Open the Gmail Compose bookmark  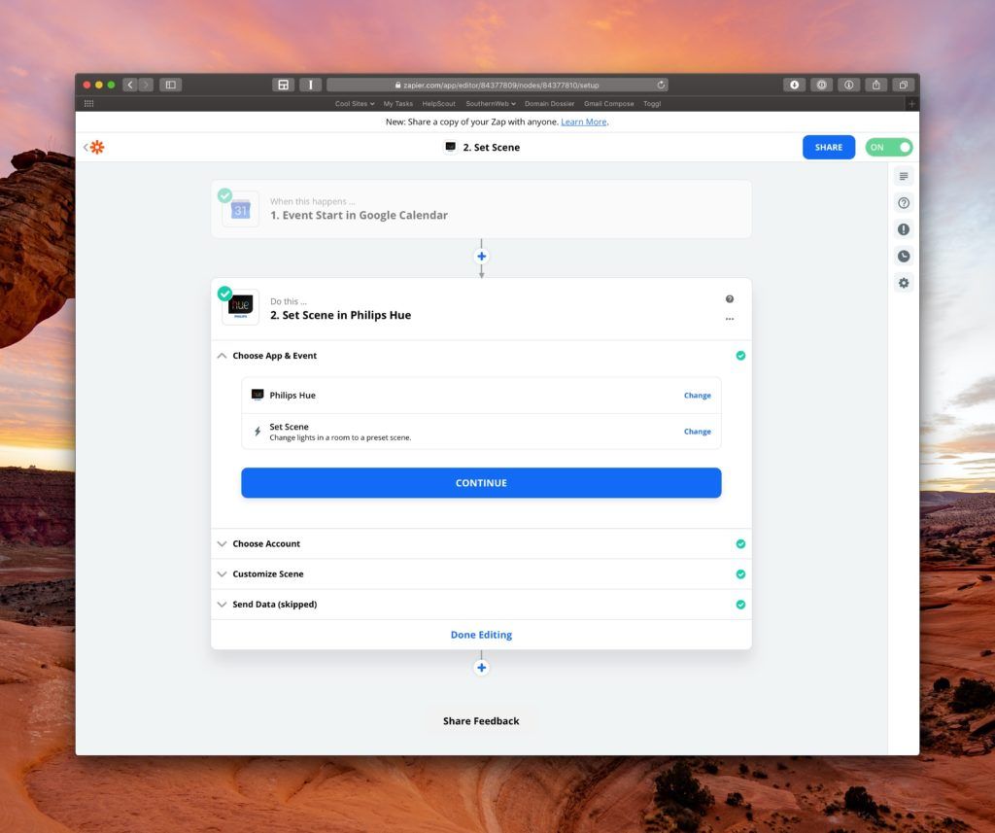608,103
